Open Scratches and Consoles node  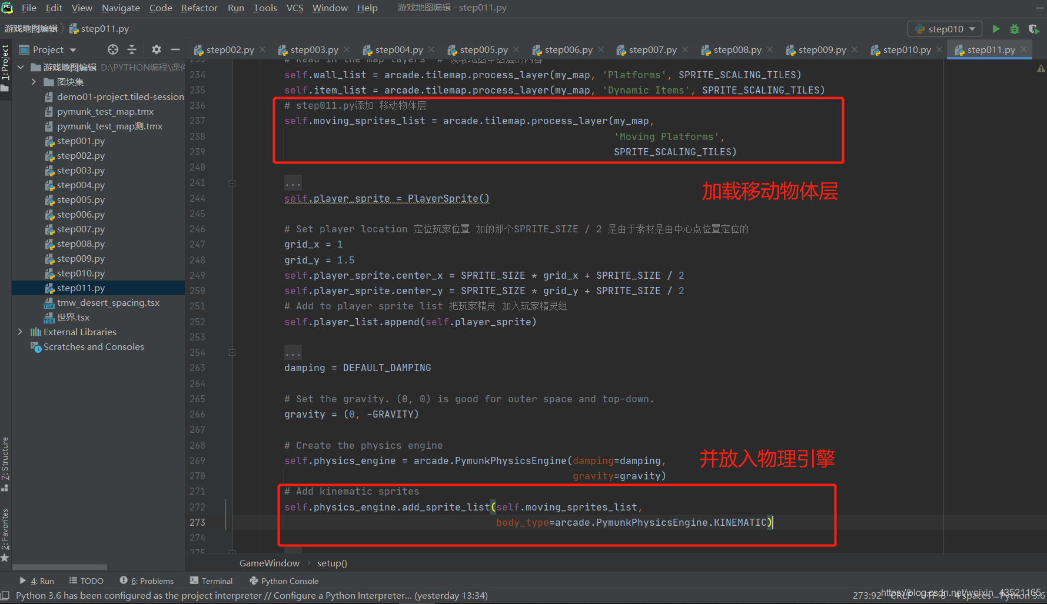point(94,346)
